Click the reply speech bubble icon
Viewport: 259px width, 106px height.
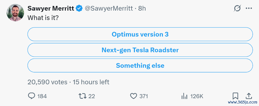click(31, 96)
